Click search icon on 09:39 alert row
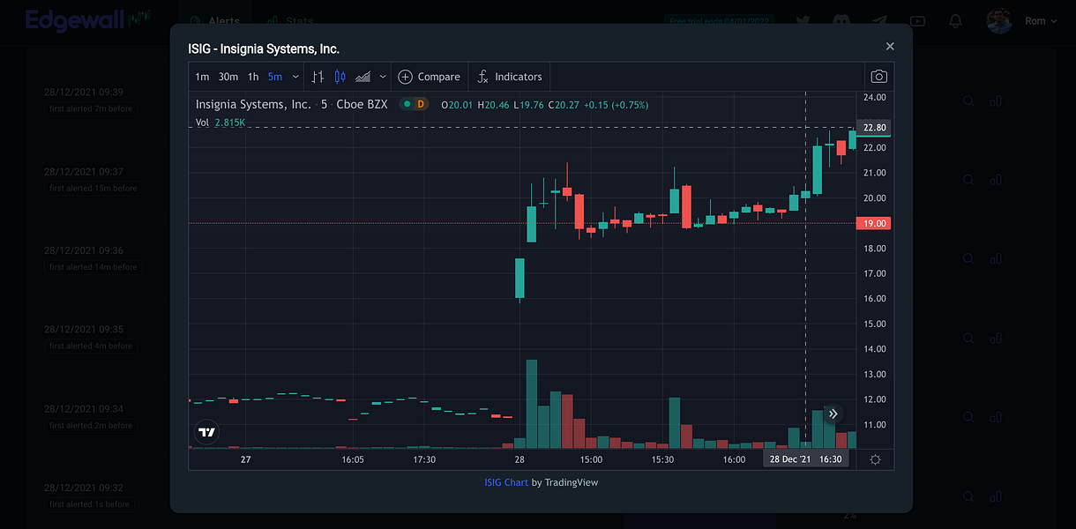Viewport: 1076px width, 529px height. click(x=968, y=101)
